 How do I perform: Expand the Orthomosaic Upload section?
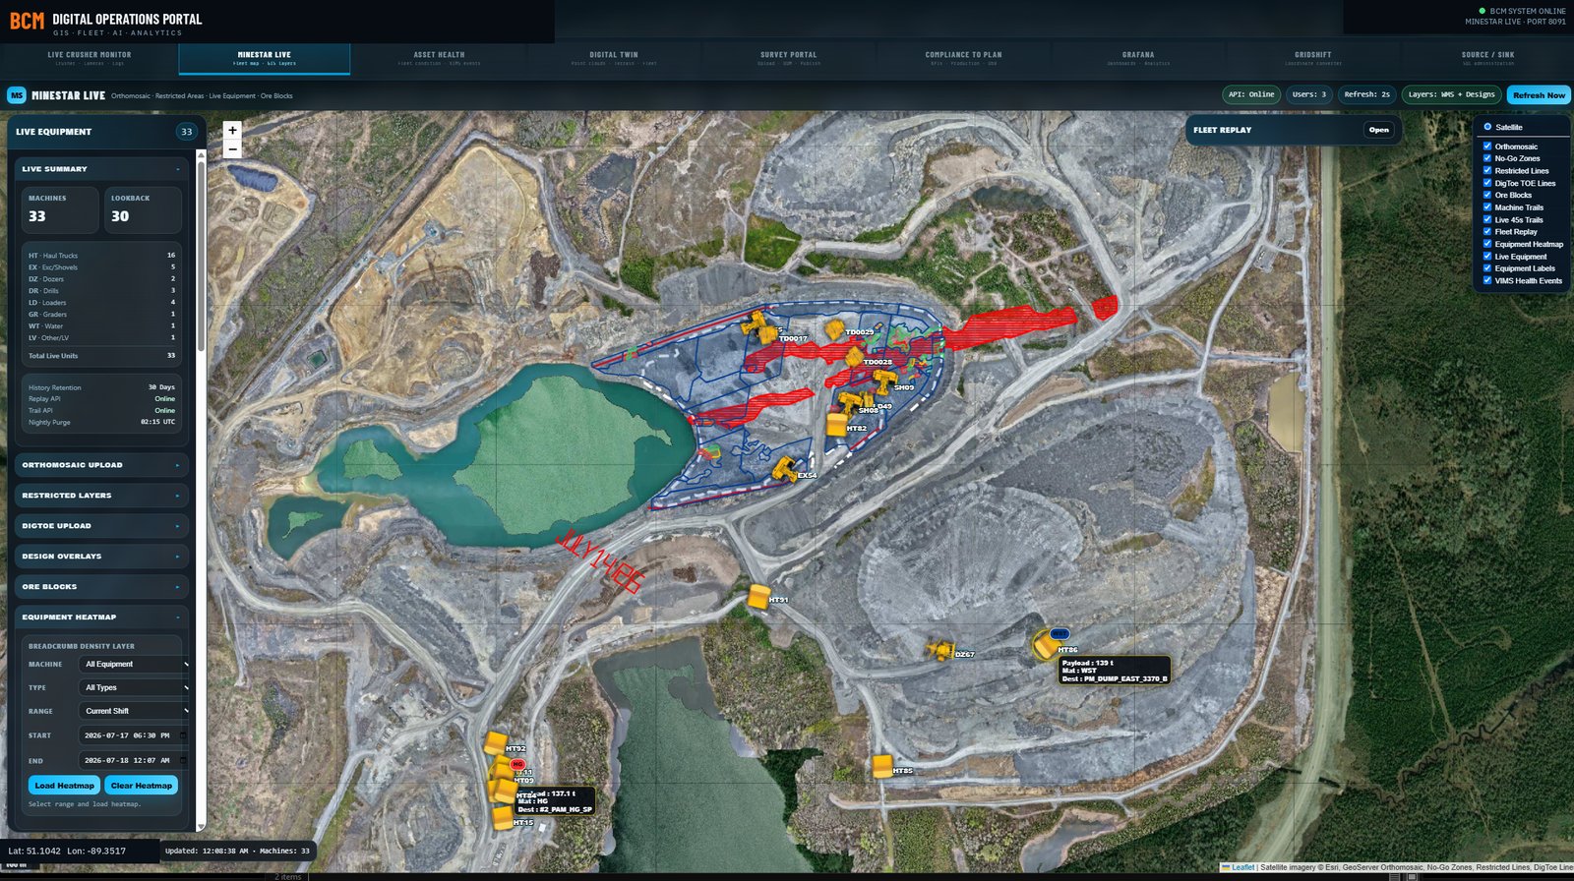(100, 465)
